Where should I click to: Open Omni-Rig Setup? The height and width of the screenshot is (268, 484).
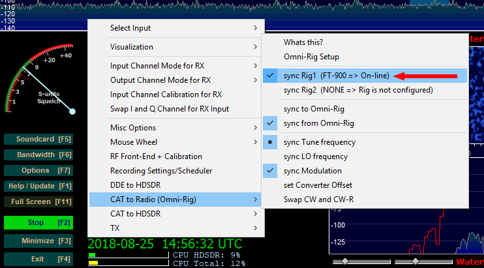[x=311, y=57]
